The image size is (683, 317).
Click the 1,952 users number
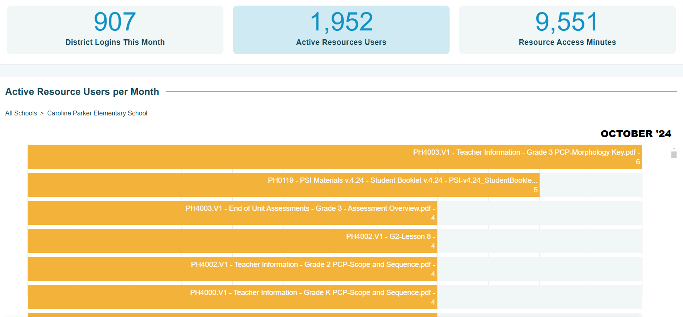point(341,22)
